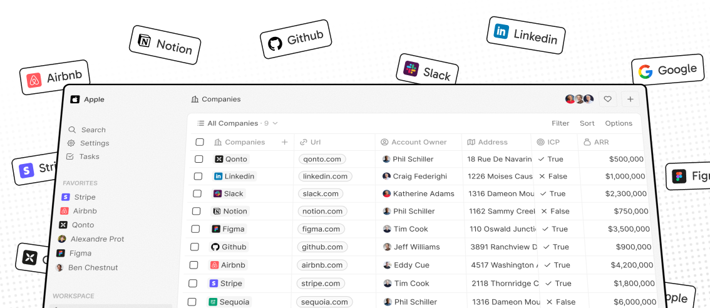Open the Sort options
This screenshot has height=308, width=710.
click(x=587, y=123)
